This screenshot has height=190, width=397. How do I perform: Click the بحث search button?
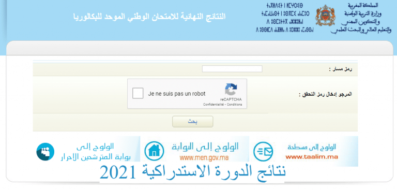193,122
